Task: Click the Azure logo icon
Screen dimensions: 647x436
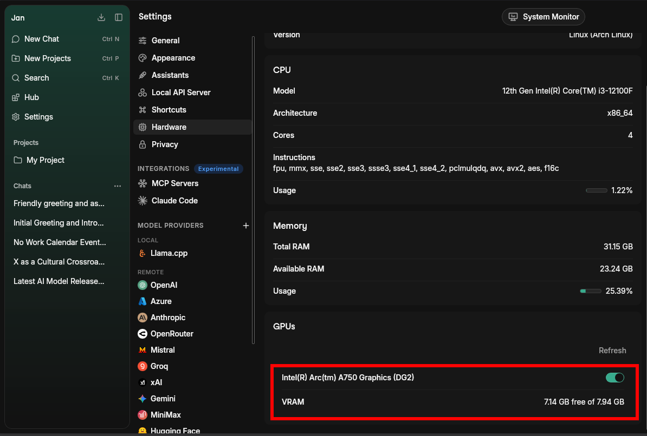Action: coord(143,301)
